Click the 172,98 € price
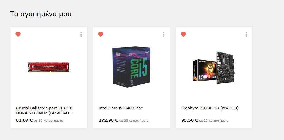The height and width of the screenshot is (140, 284). tap(108, 120)
